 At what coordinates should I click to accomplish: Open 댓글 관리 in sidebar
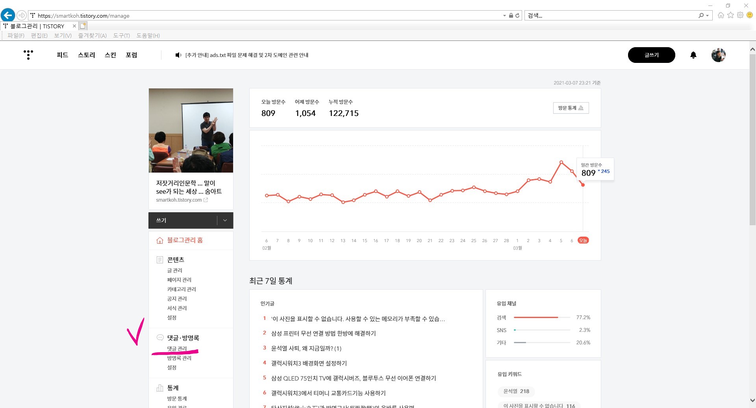177,349
